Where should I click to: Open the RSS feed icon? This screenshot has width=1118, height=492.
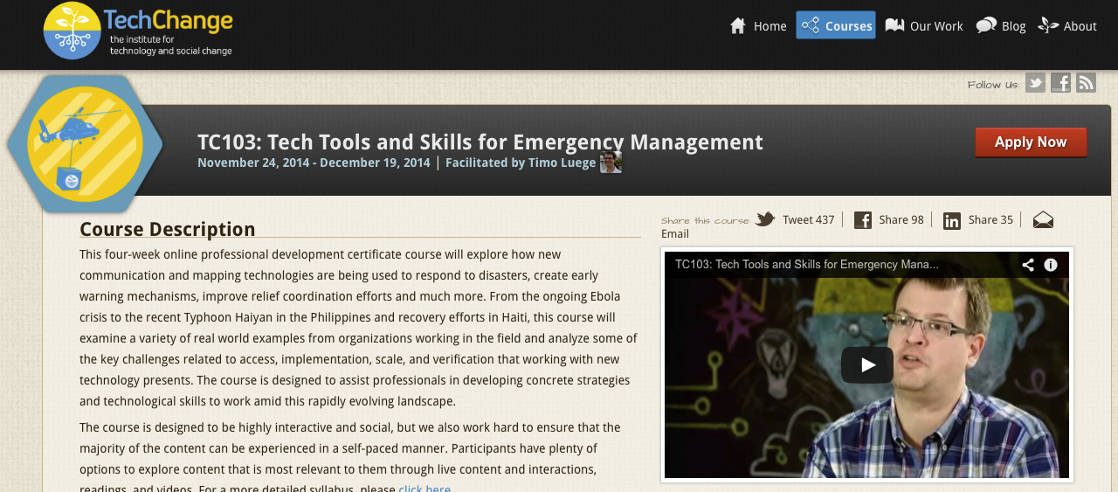(1086, 83)
